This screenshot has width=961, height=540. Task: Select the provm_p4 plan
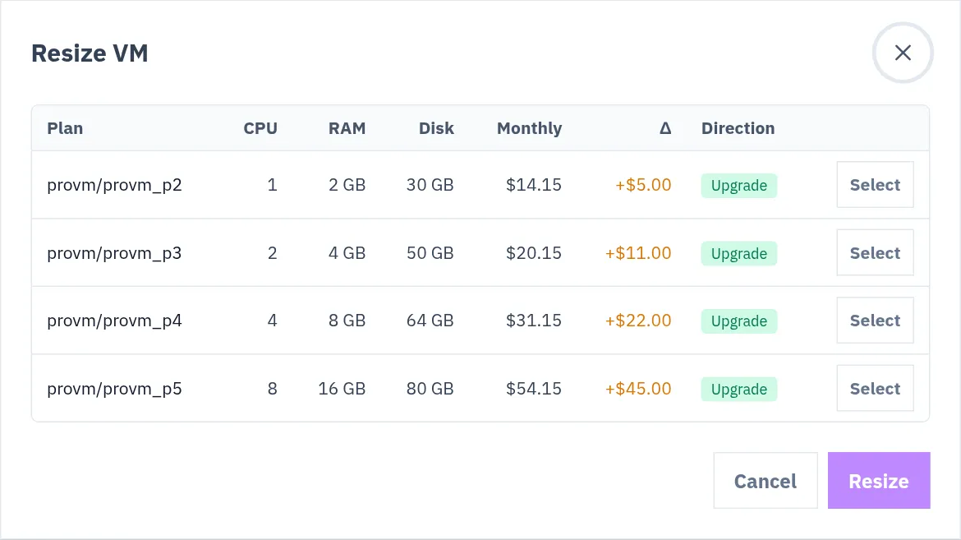pos(875,321)
